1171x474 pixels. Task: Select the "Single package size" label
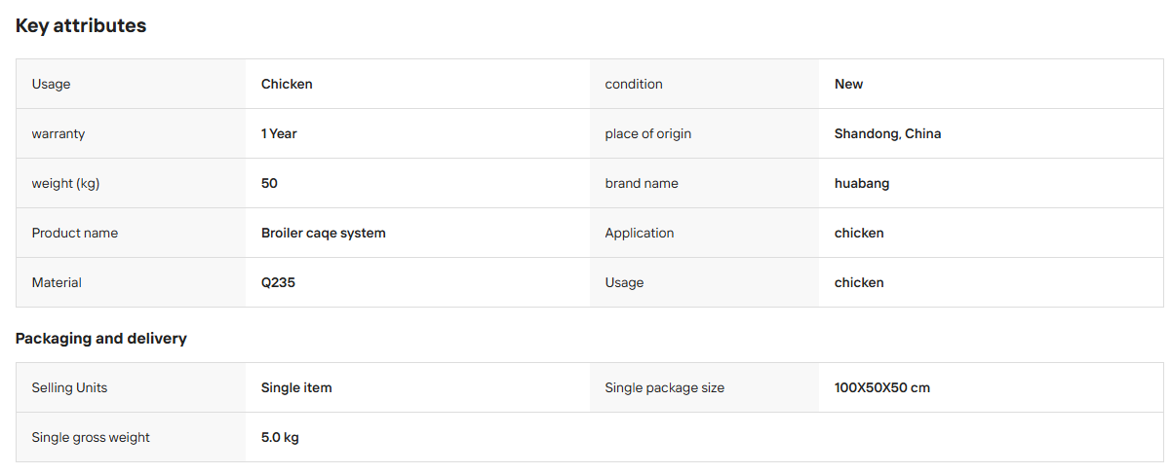pyautogui.click(x=665, y=387)
